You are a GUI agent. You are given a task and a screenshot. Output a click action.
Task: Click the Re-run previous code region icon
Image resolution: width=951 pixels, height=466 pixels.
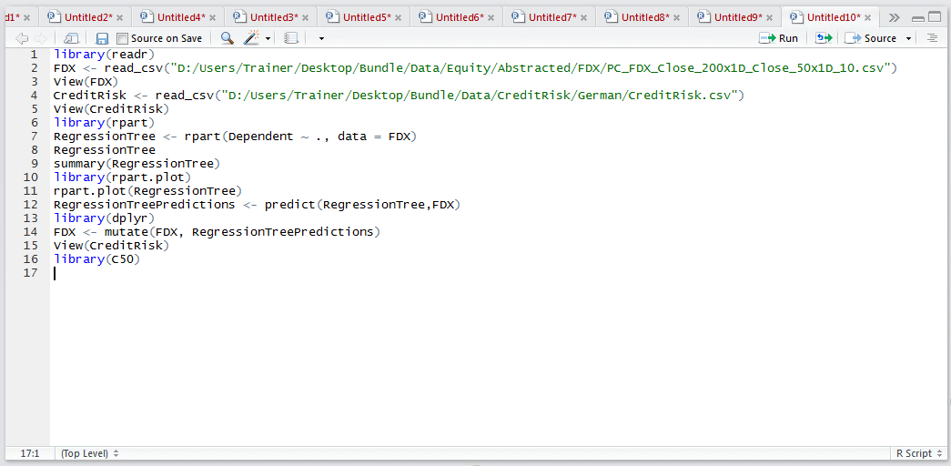[824, 38]
